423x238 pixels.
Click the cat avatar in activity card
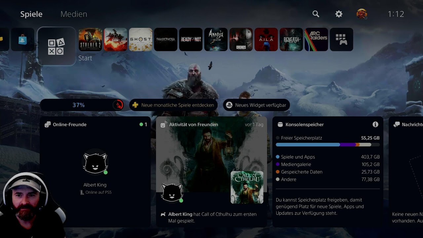pyautogui.click(x=172, y=193)
